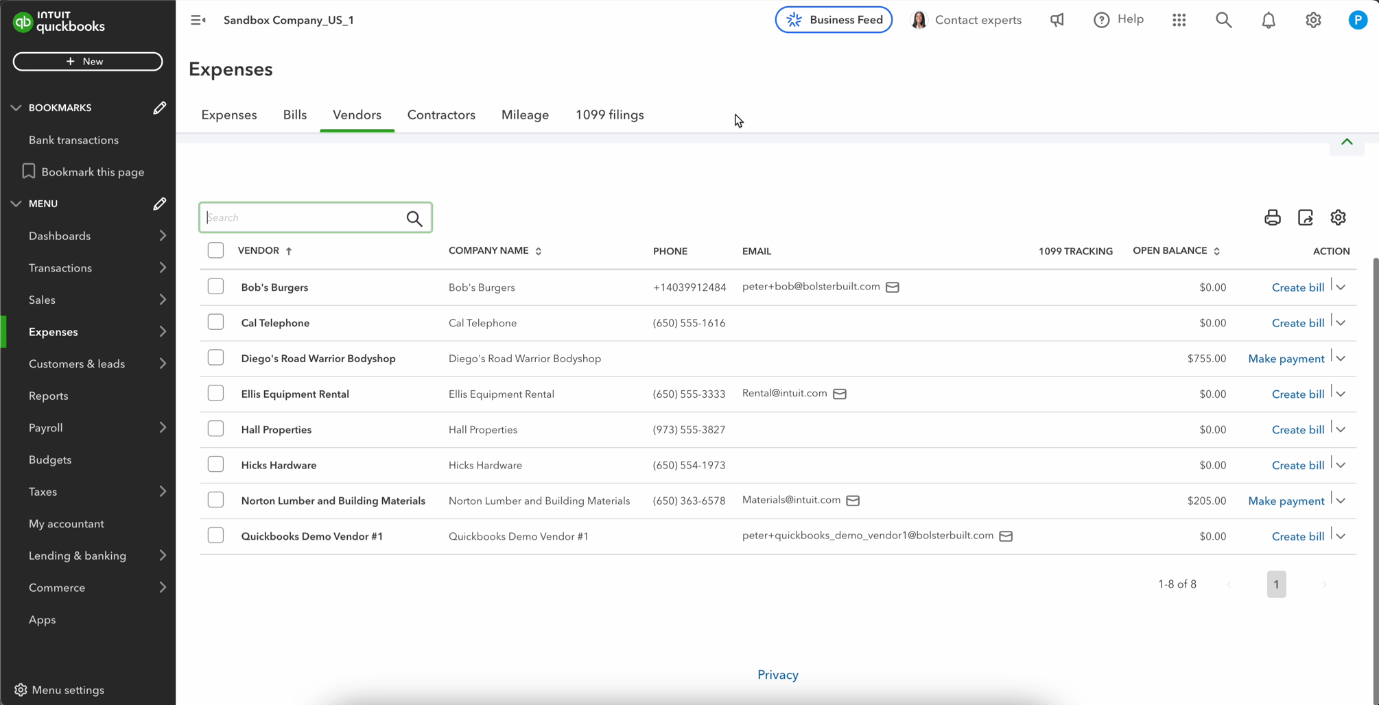Image resolution: width=1379 pixels, height=705 pixels.
Task: Click email icon for Norton Lumber
Action: (x=853, y=501)
